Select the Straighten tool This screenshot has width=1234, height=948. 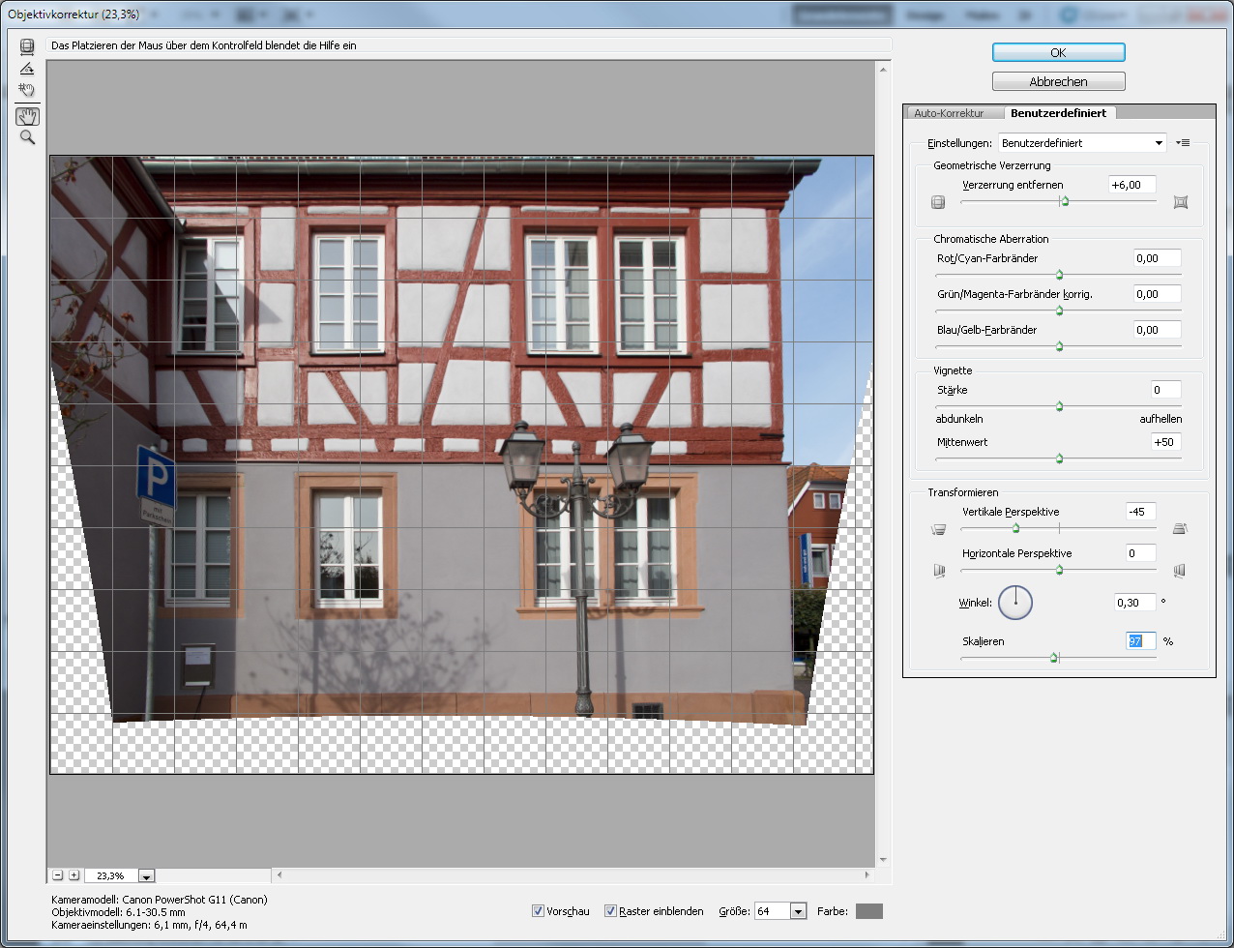(x=27, y=69)
